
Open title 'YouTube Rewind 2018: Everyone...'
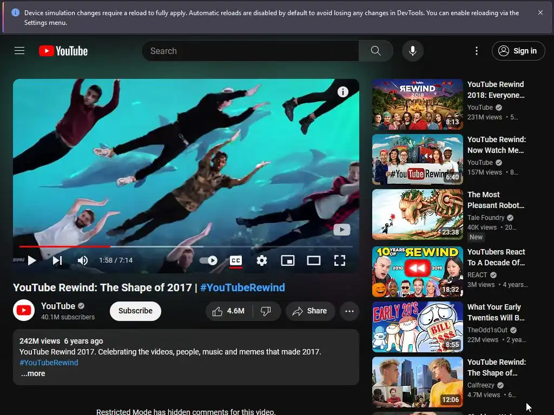496,90
